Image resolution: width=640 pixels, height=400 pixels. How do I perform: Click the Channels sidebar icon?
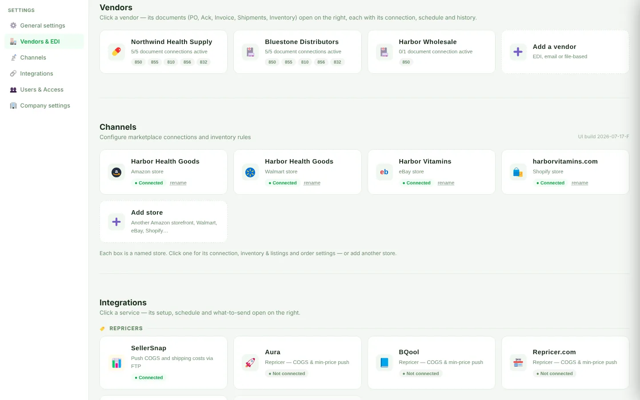coord(13,57)
